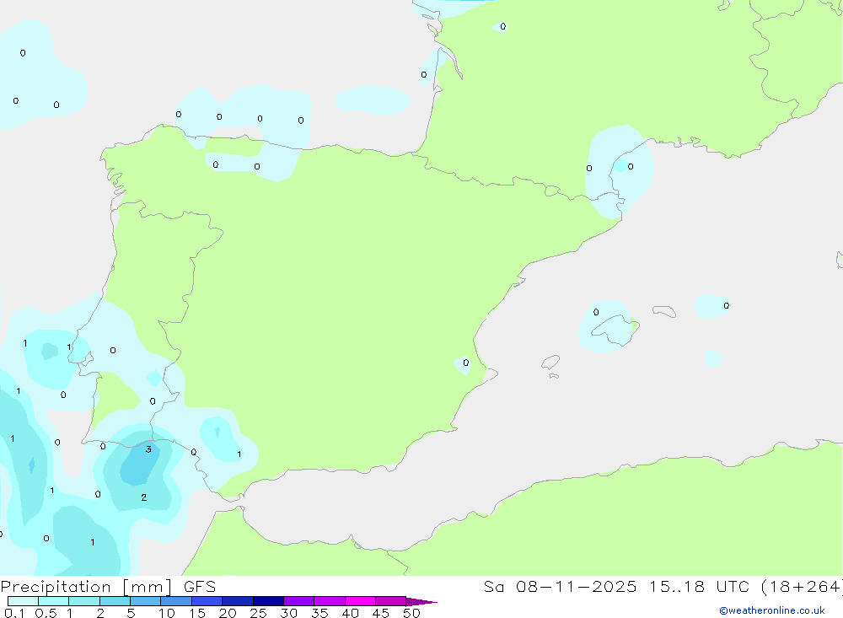The height and width of the screenshot is (618, 843).
Task: Click the legend label "0.5"
Action: point(46,613)
